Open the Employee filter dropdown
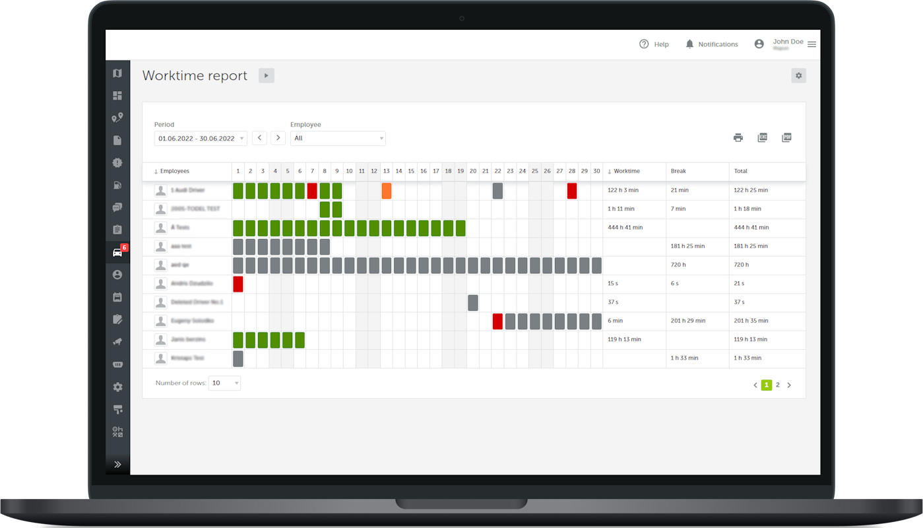The height and width of the screenshot is (528, 923). (338, 139)
